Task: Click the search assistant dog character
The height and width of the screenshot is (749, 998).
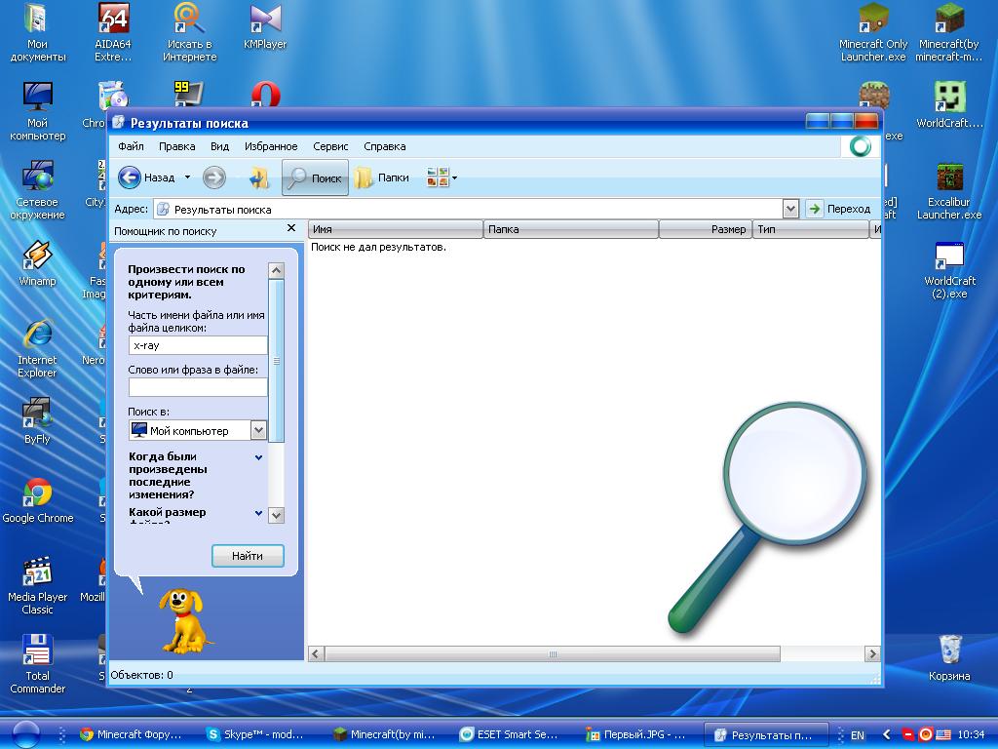Action: click(x=183, y=620)
